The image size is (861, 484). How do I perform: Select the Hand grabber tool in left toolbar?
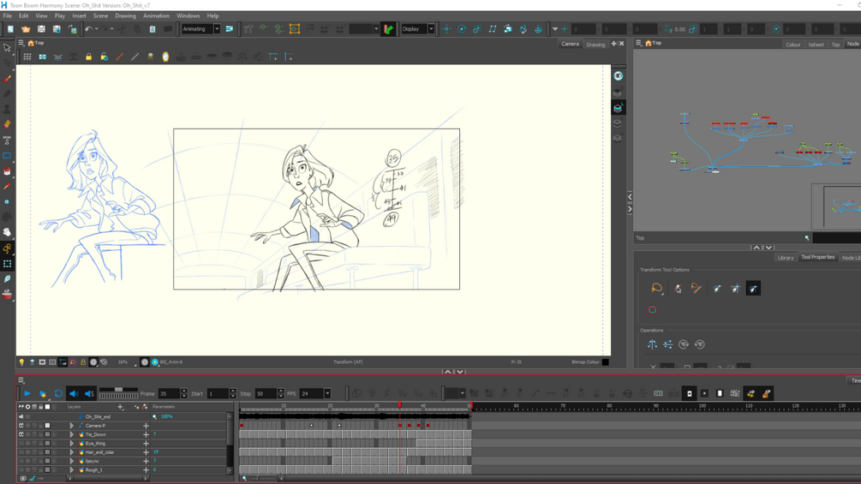click(7, 233)
